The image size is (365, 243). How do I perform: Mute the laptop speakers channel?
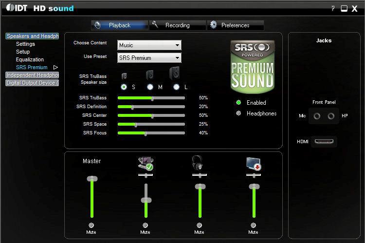(145, 225)
